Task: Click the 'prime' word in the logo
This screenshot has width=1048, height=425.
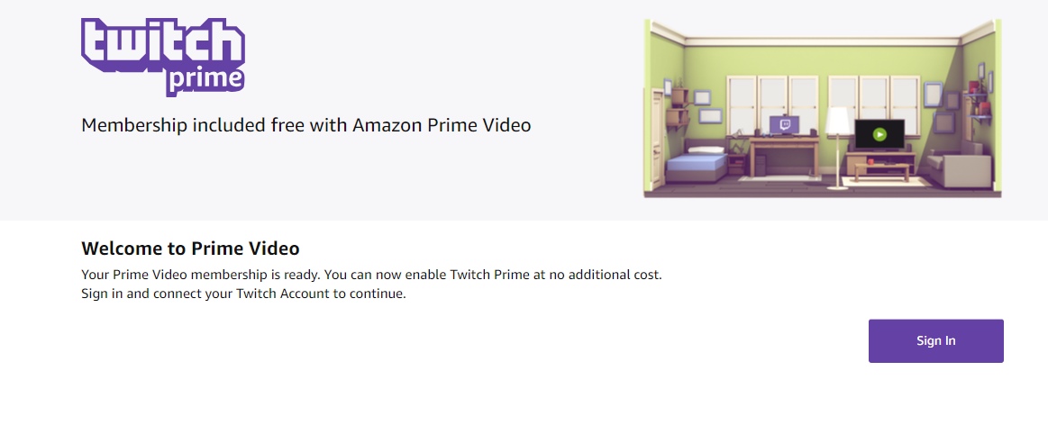Action: [205, 80]
